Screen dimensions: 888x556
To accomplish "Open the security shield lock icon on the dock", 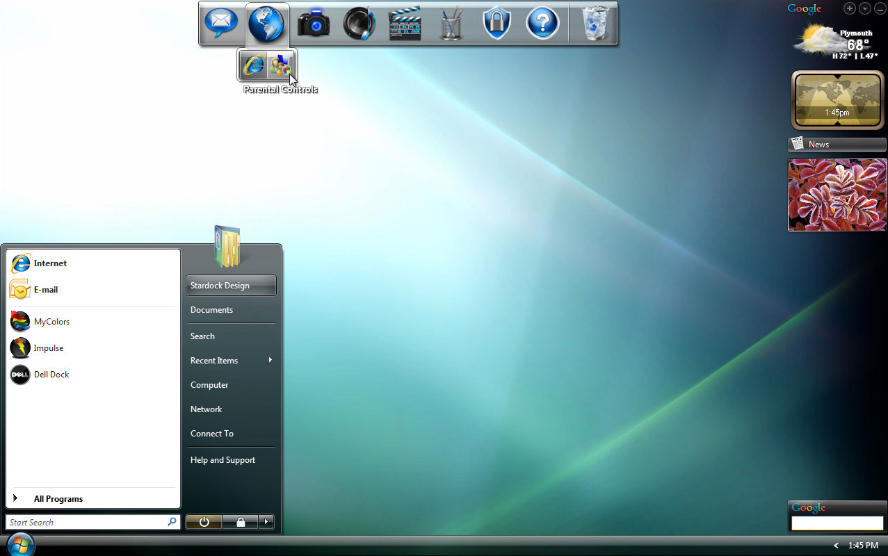I will pos(497,23).
